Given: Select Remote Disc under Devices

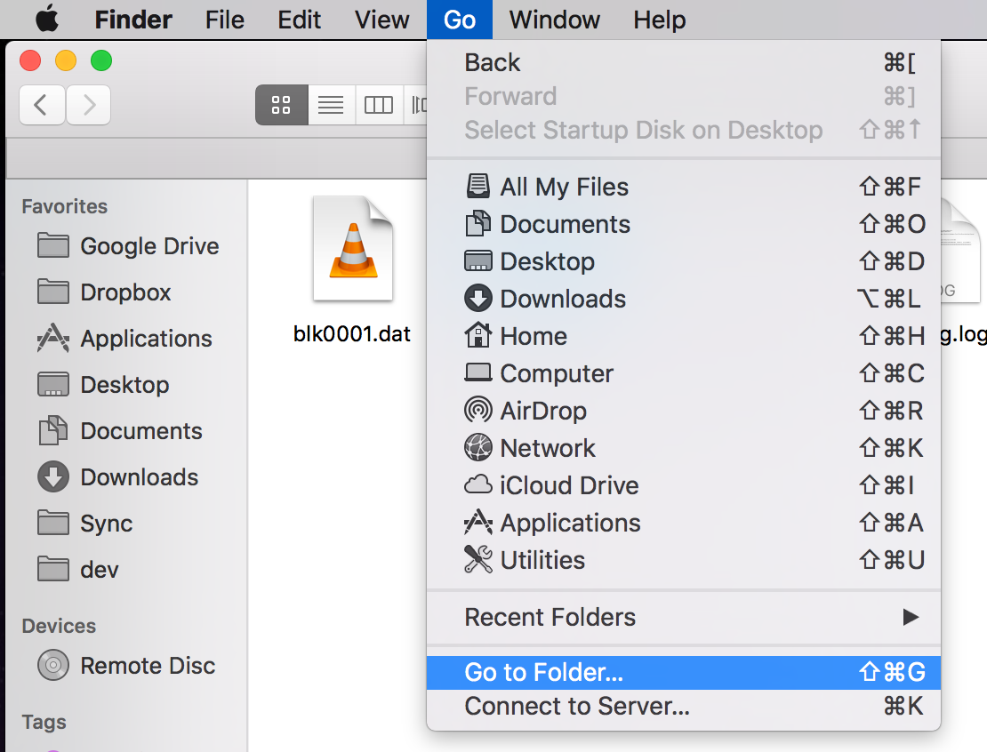Looking at the screenshot, I should [x=148, y=666].
